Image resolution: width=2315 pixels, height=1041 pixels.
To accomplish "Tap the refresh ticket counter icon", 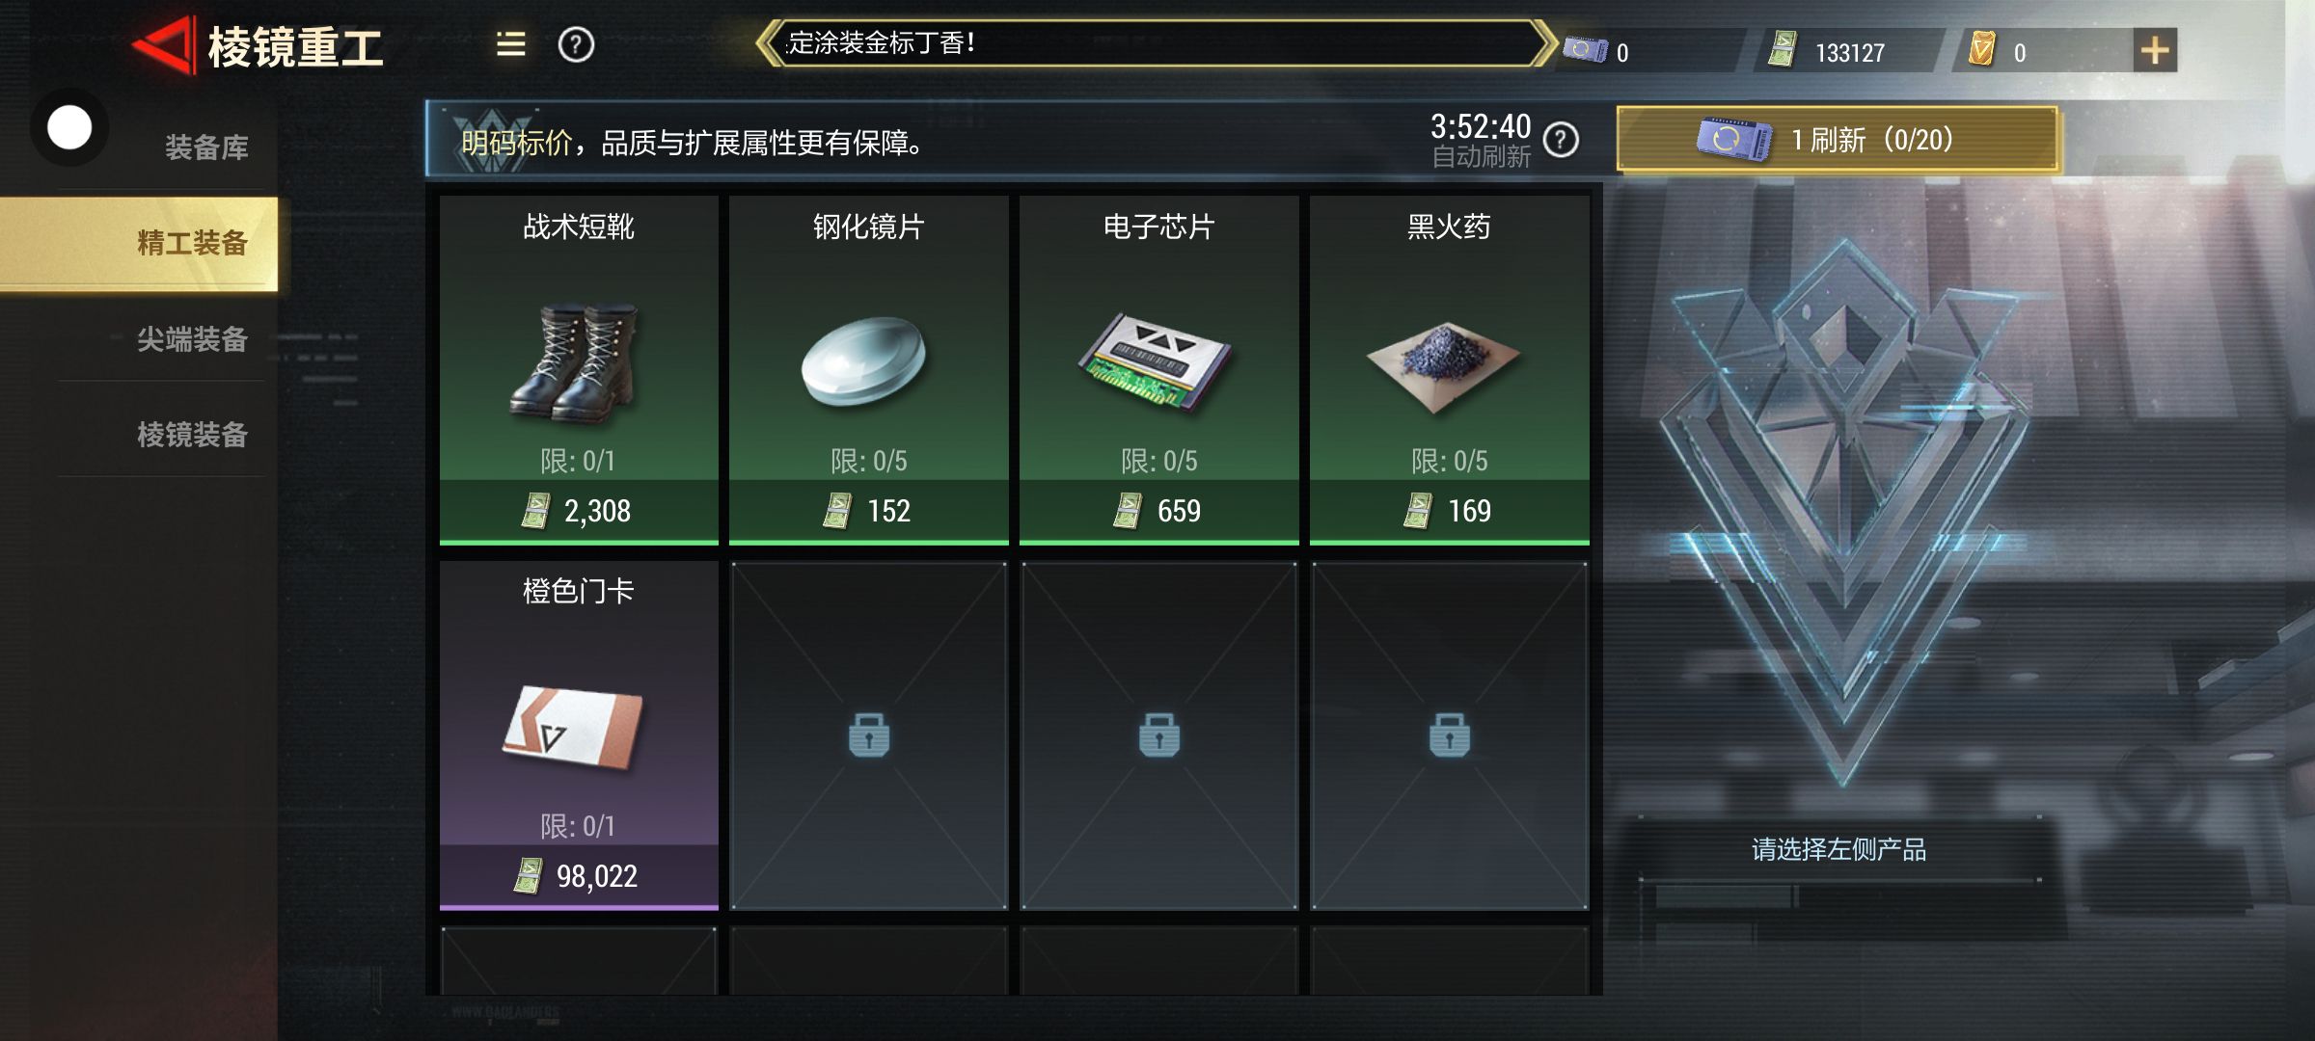I will (1585, 49).
